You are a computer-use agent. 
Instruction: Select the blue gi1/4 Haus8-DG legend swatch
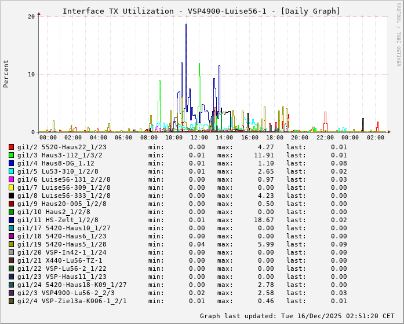12,163
